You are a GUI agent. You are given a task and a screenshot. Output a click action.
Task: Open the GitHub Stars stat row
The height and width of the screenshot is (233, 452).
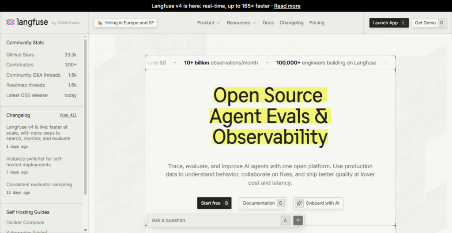[41, 55]
